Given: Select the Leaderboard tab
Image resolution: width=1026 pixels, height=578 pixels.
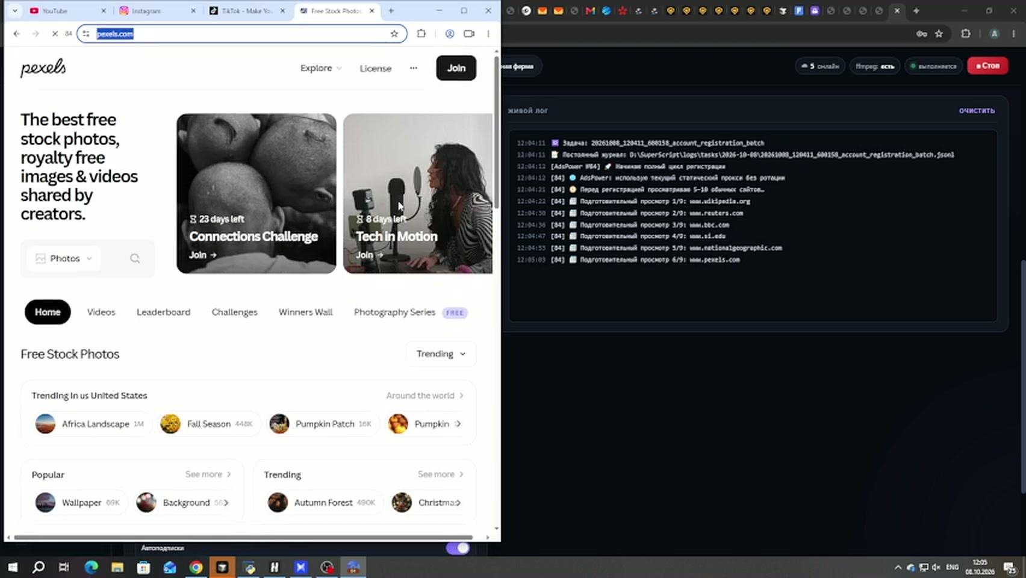Looking at the screenshot, I should 163,312.
